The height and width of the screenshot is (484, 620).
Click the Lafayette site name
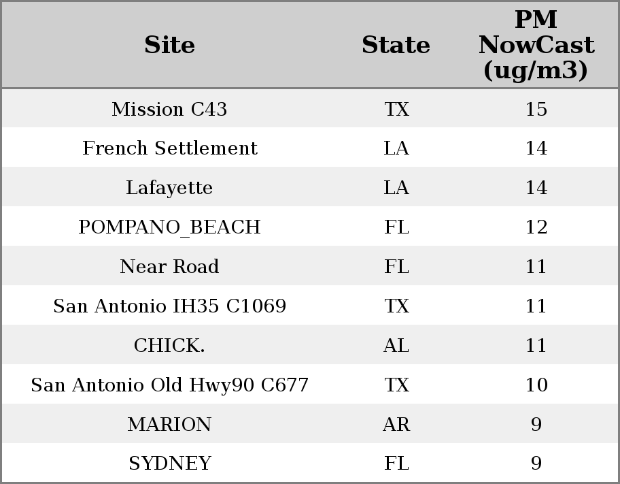point(169,188)
